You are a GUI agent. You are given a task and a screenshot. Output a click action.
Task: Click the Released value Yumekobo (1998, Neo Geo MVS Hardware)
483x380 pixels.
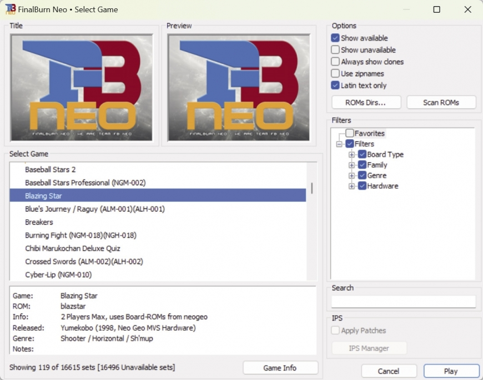coord(128,328)
